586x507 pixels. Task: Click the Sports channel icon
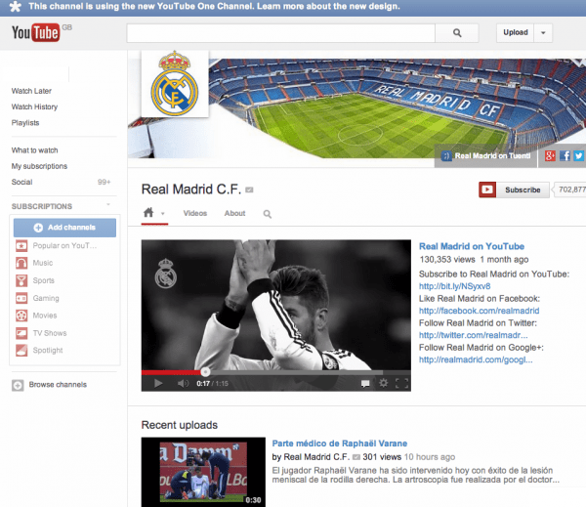pyautogui.click(x=21, y=280)
